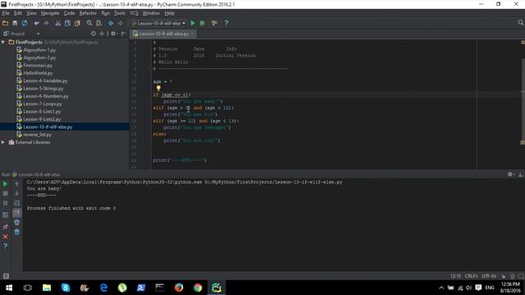Select HelloWorld.py in project tree
This screenshot has width=525, height=295.
coord(38,73)
